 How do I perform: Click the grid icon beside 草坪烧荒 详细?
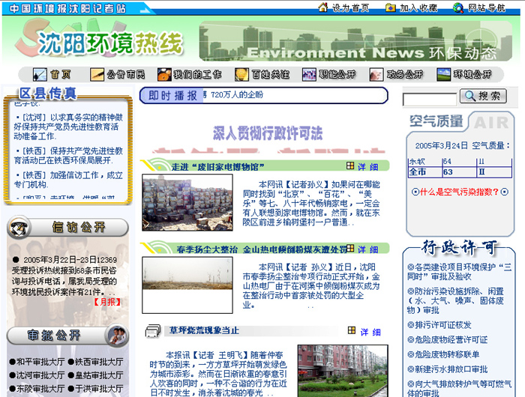coord(352,330)
